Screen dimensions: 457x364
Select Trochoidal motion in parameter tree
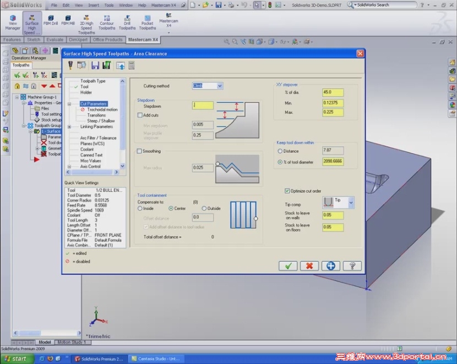(x=102, y=109)
